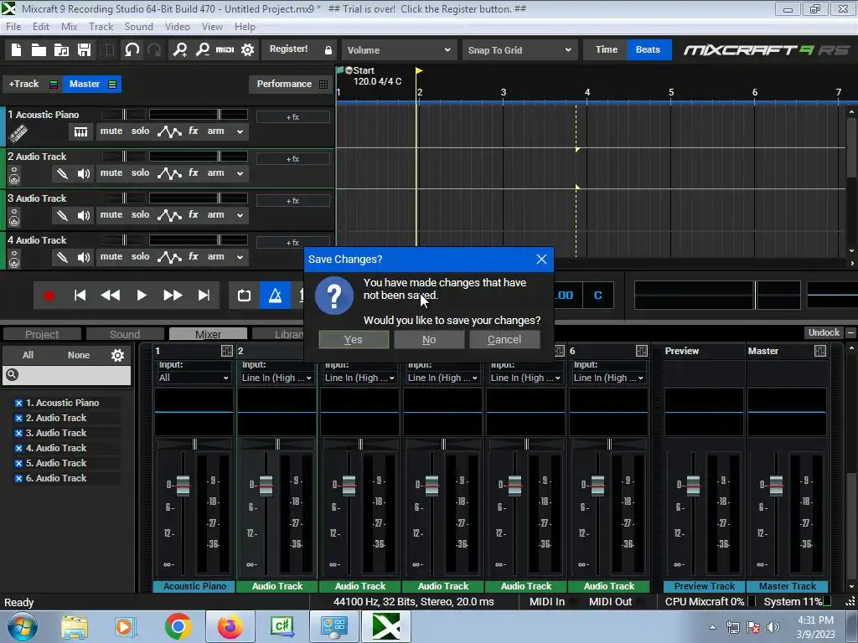858x643 pixels.
Task: Click the lock icon beside Register
Action: click(328, 50)
